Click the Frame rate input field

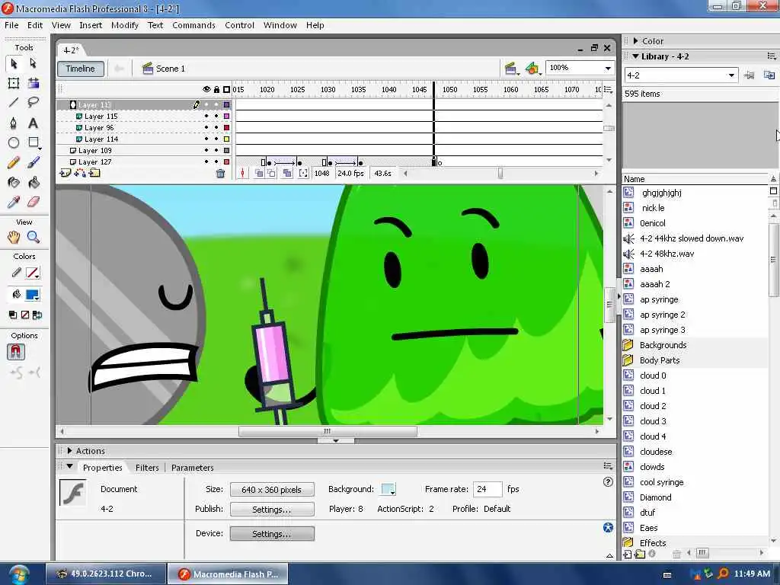click(x=487, y=490)
